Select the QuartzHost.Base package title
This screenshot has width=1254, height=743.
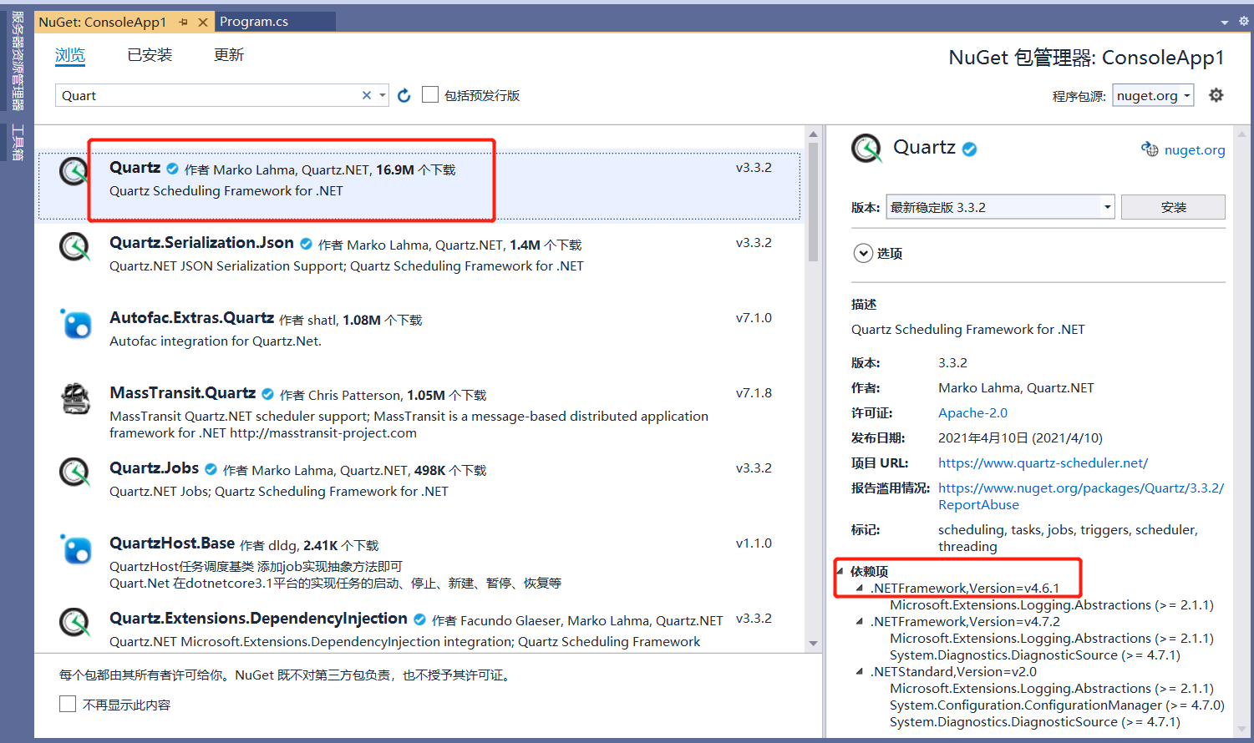point(172,543)
